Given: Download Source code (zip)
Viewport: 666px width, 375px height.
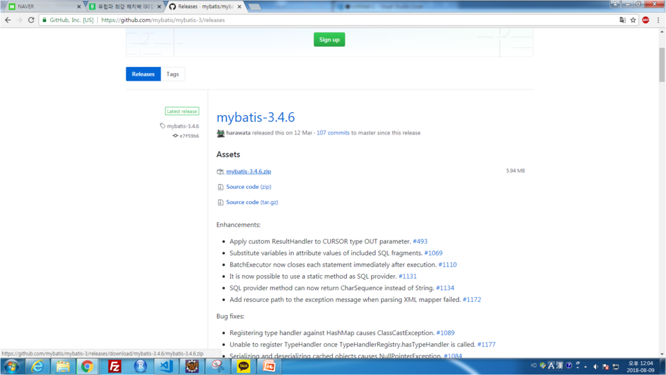Looking at the screenshot, I should (248, 187).
